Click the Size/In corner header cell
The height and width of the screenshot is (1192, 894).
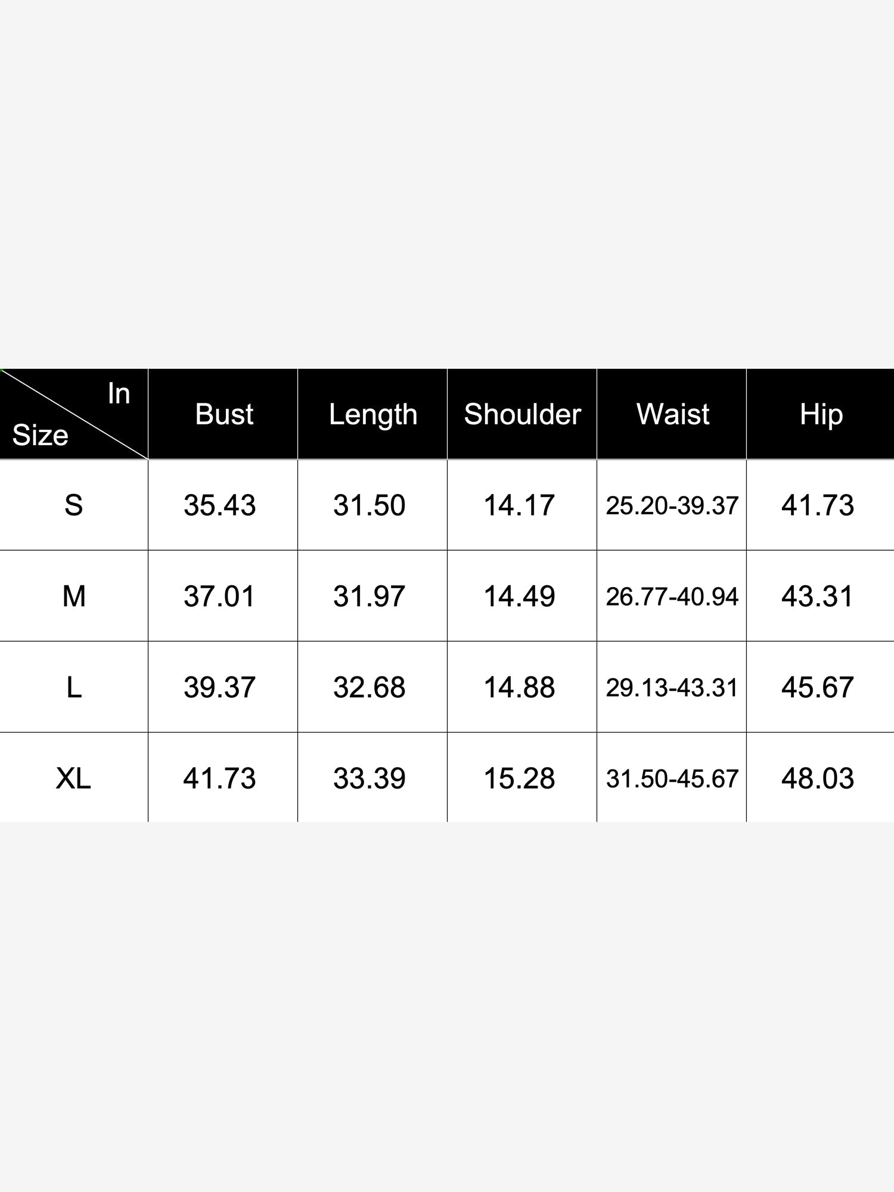[x=74, y=414]
